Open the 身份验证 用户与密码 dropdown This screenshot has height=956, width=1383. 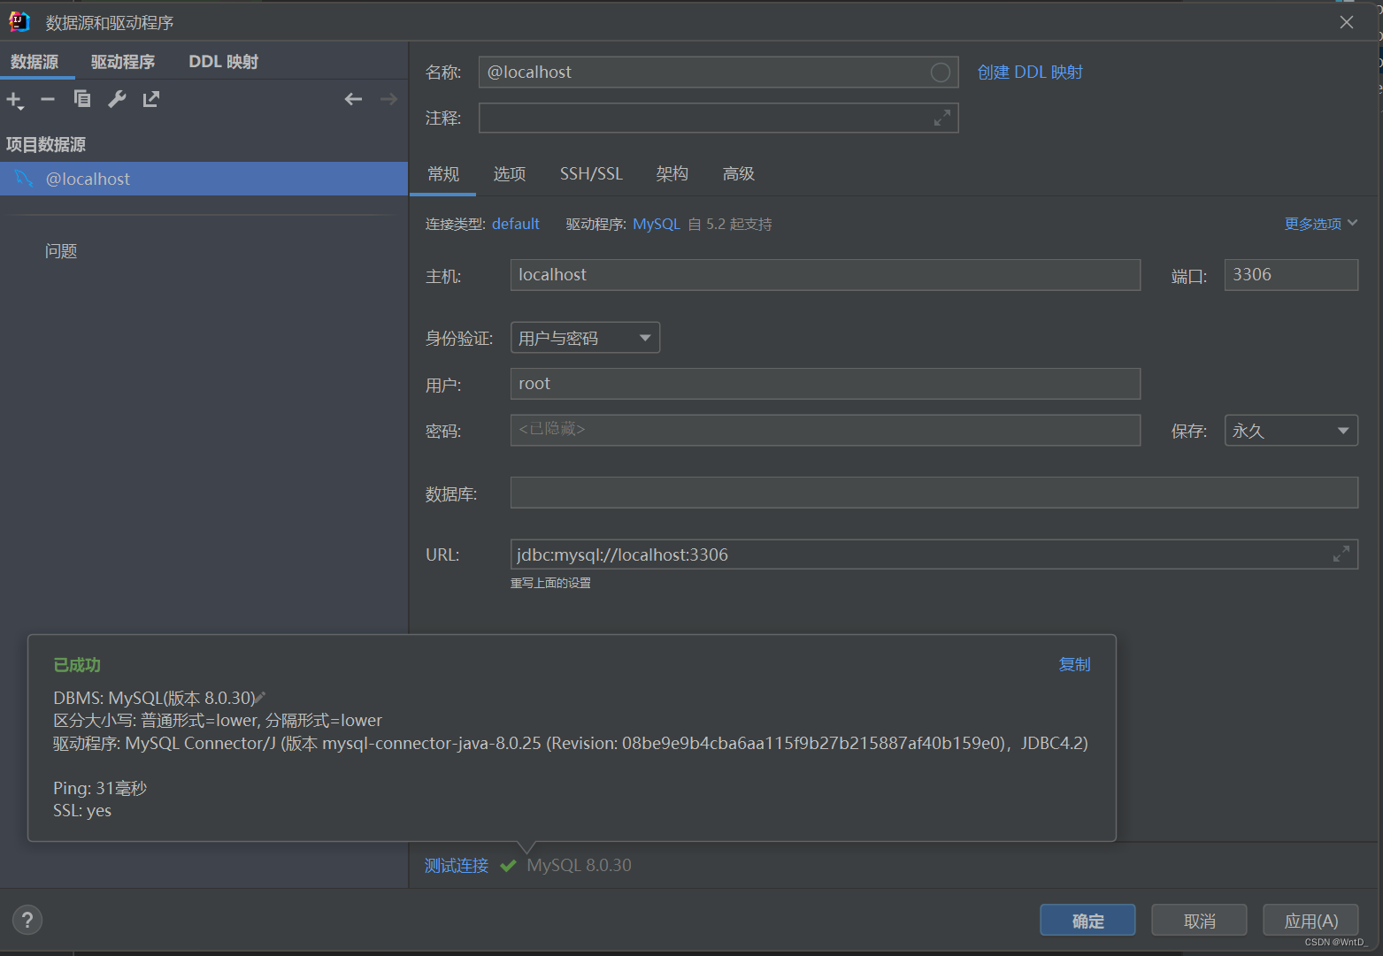click(585, 338)
